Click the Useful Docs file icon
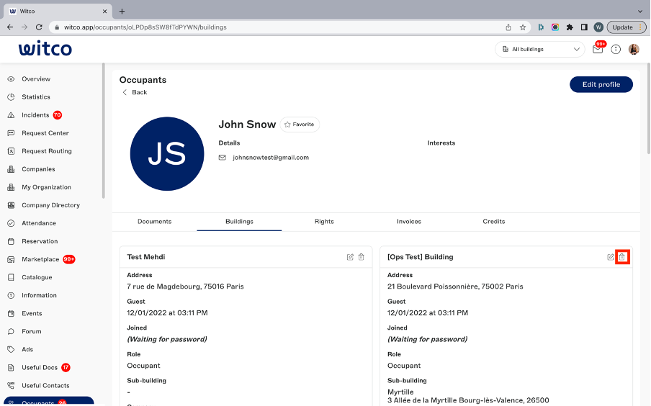 [12, 368]
